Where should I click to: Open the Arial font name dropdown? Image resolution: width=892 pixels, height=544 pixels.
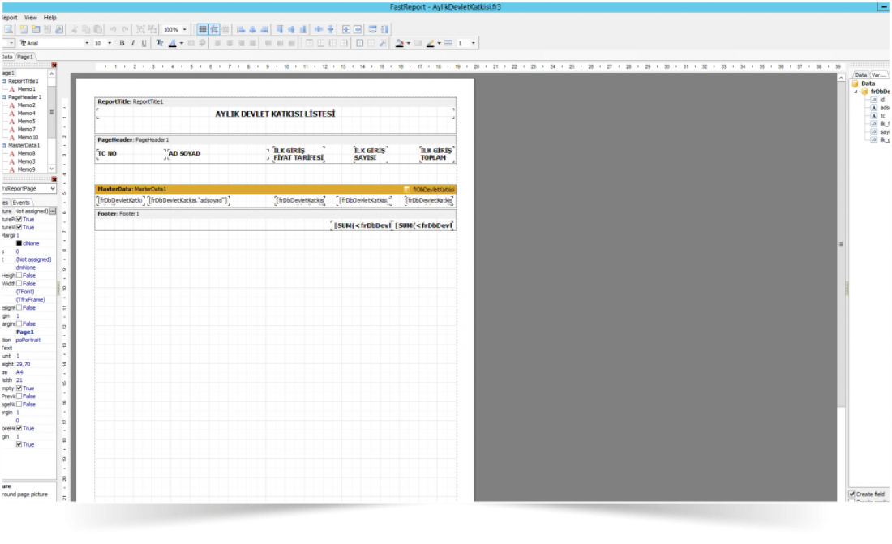[87, 43]
